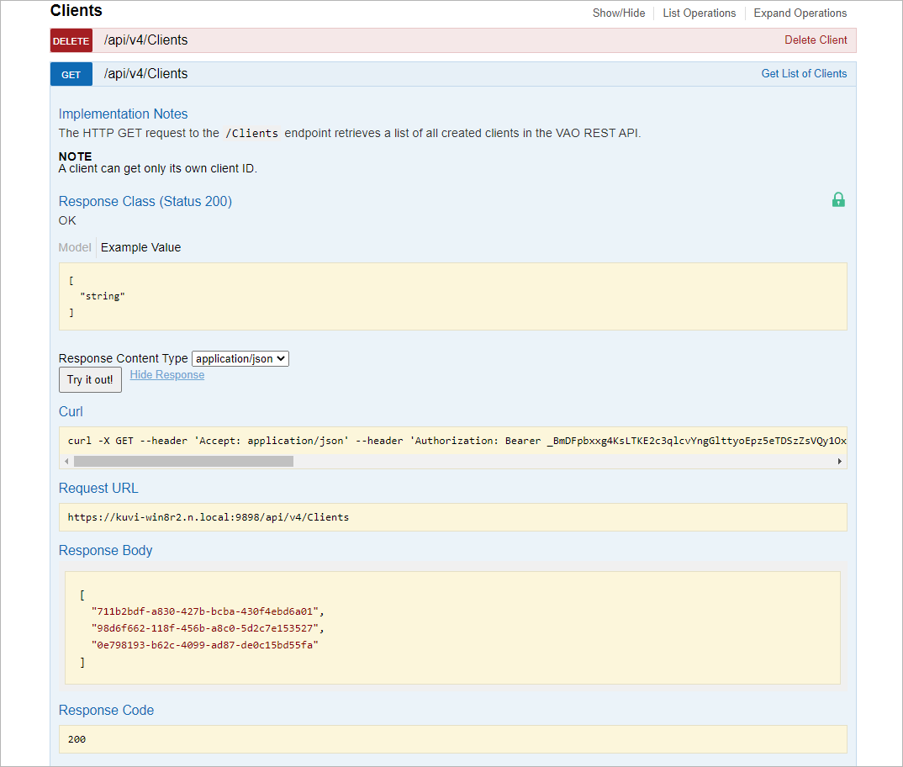Collapse the GET /api/v4/Clients operation path
The image size is (903, 767).
tap(145, 74)
